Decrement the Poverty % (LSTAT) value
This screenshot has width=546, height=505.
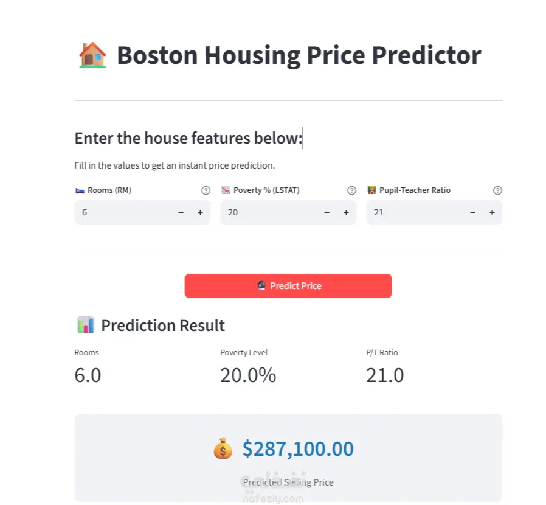point(327,212)
